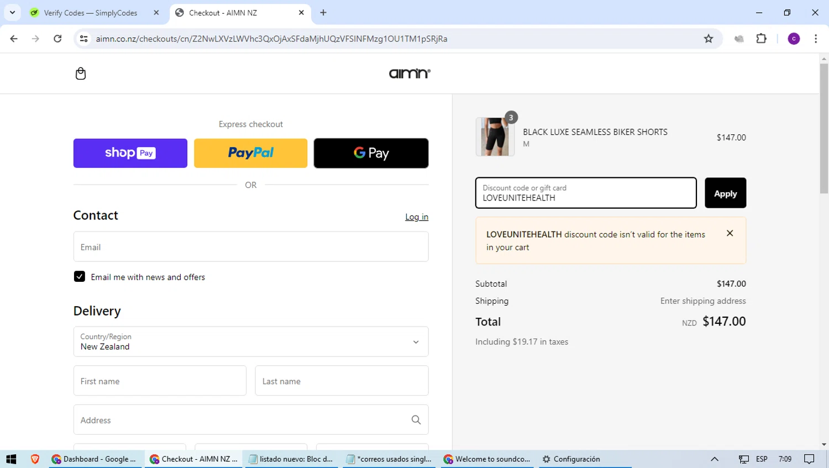Click BLACK LUXE SEAMLESS BIKER SHORTS title
Screen dimensions: 829x468
595,132
